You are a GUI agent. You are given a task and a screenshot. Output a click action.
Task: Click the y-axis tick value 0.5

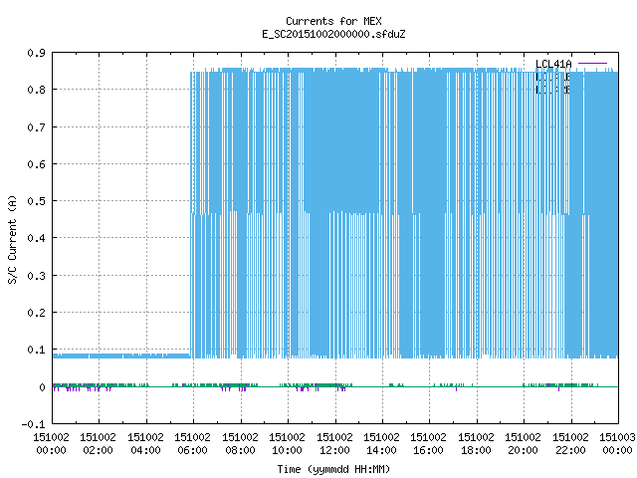[36, 201]
